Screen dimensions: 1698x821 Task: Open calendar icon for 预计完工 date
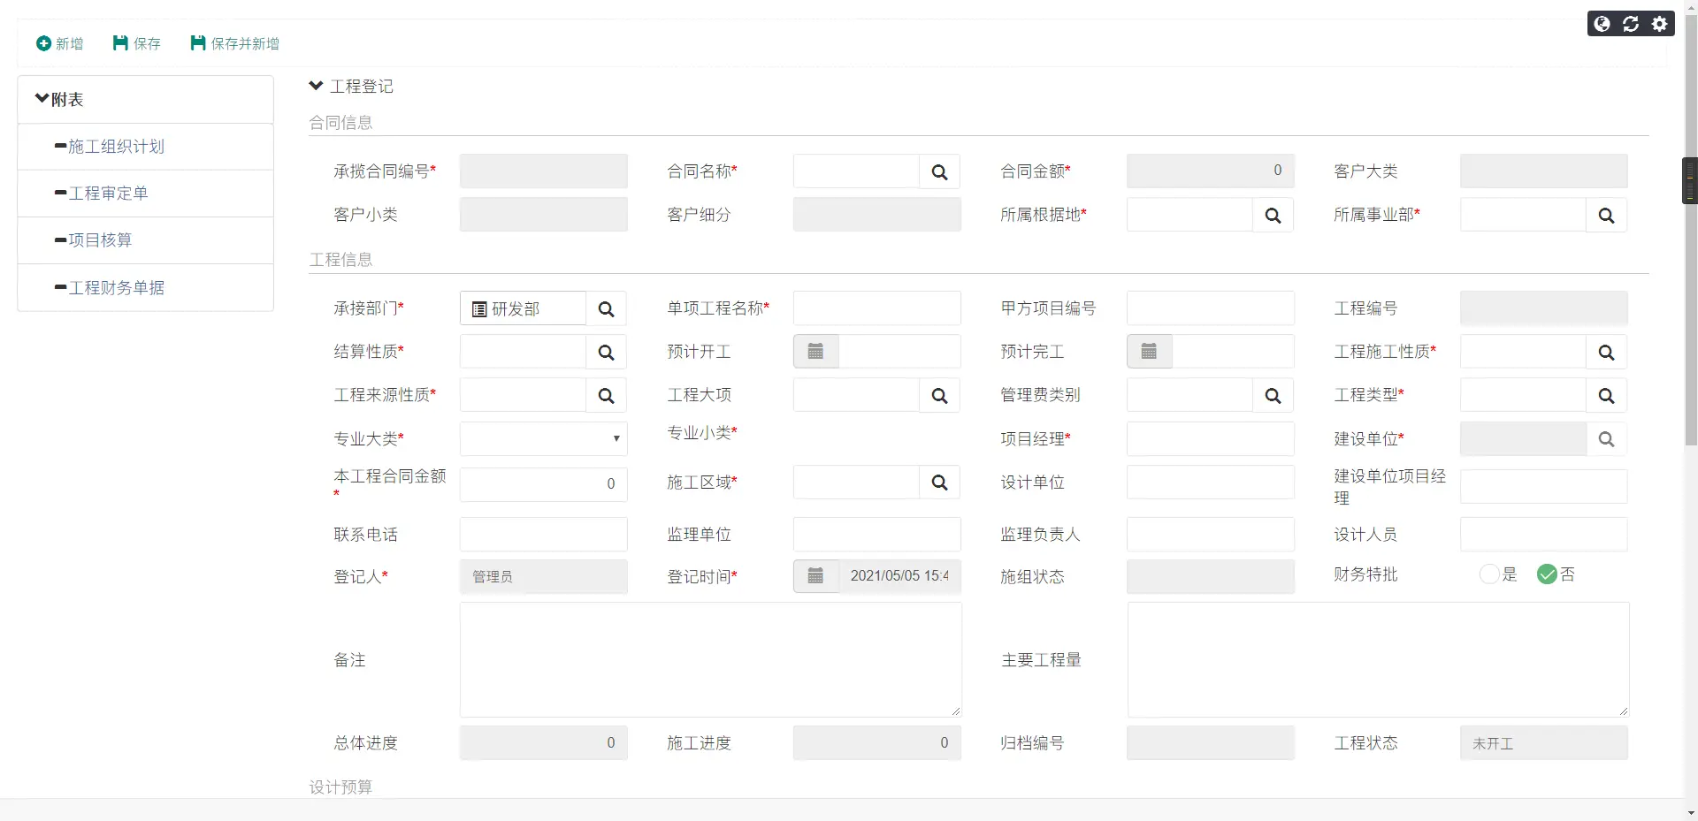pyautogui.click(x=1149, y=351)
